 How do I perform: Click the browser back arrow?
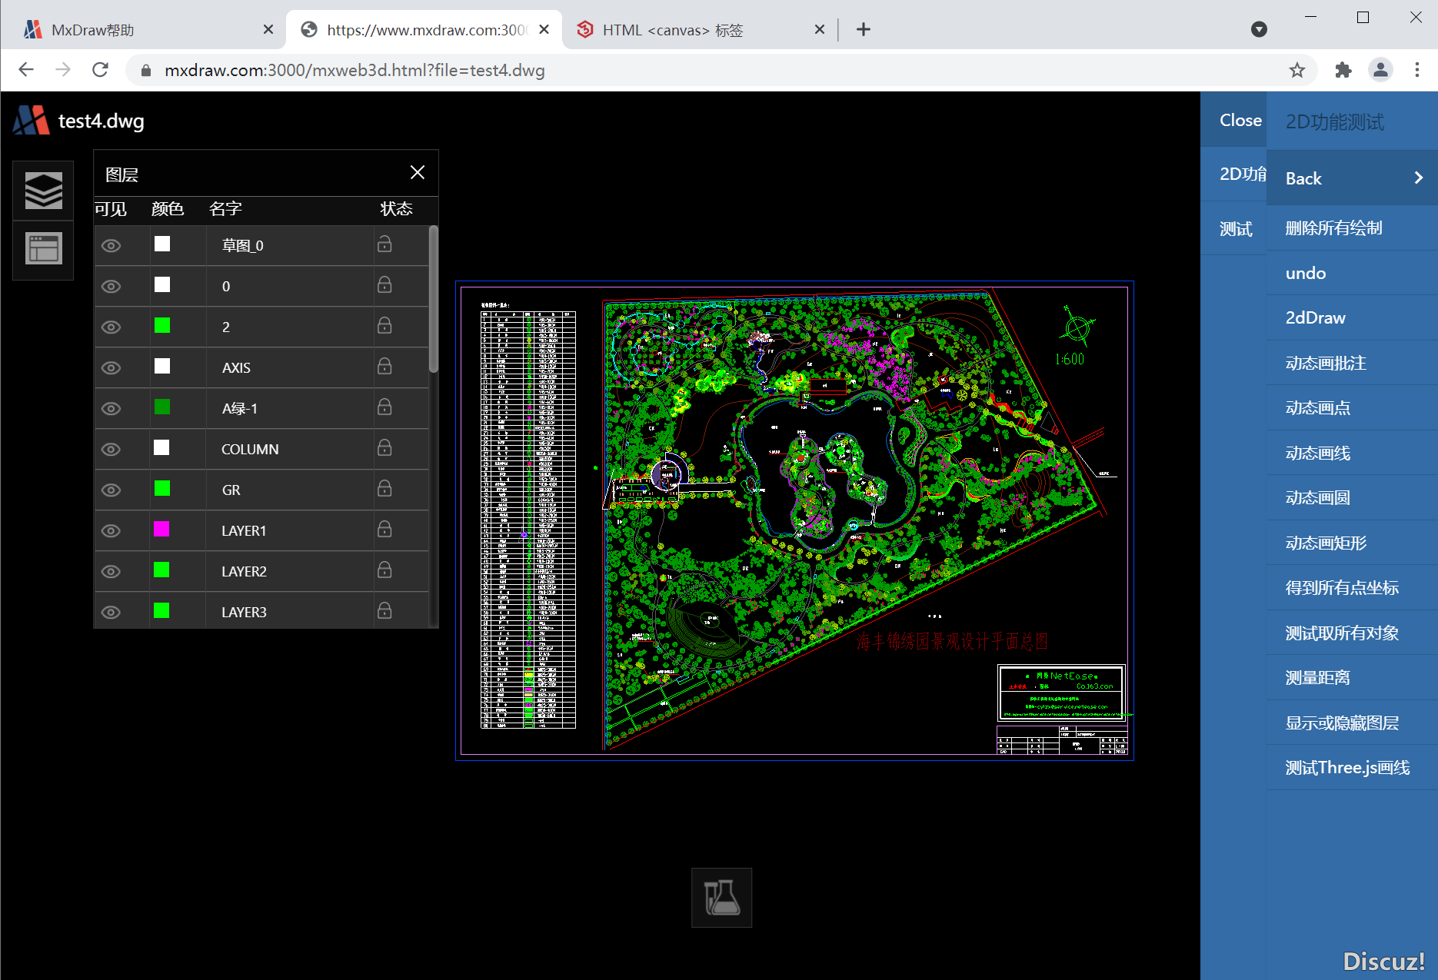click(26, 70)
